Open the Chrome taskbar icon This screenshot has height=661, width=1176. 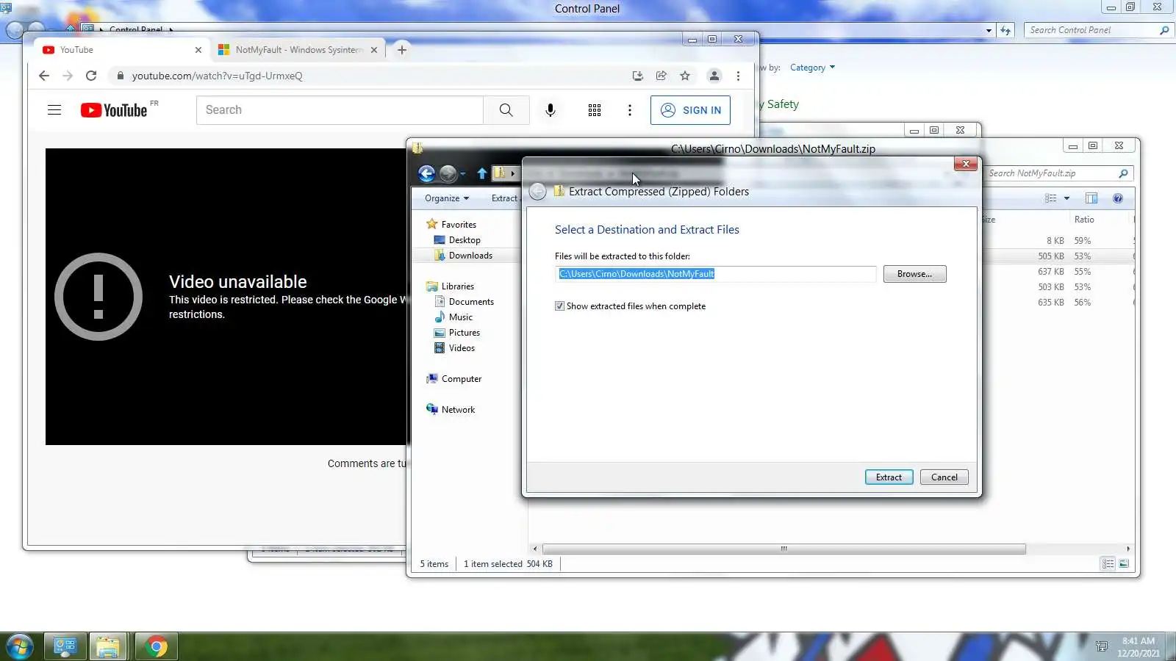click(x=156, y=647)
